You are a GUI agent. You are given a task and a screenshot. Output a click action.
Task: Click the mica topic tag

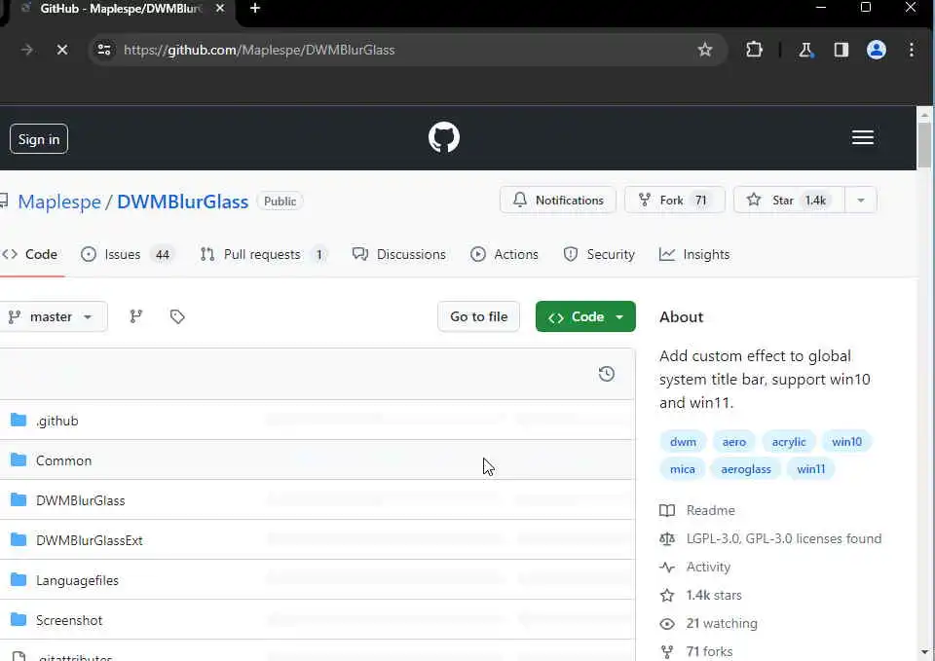click(682, 469)
